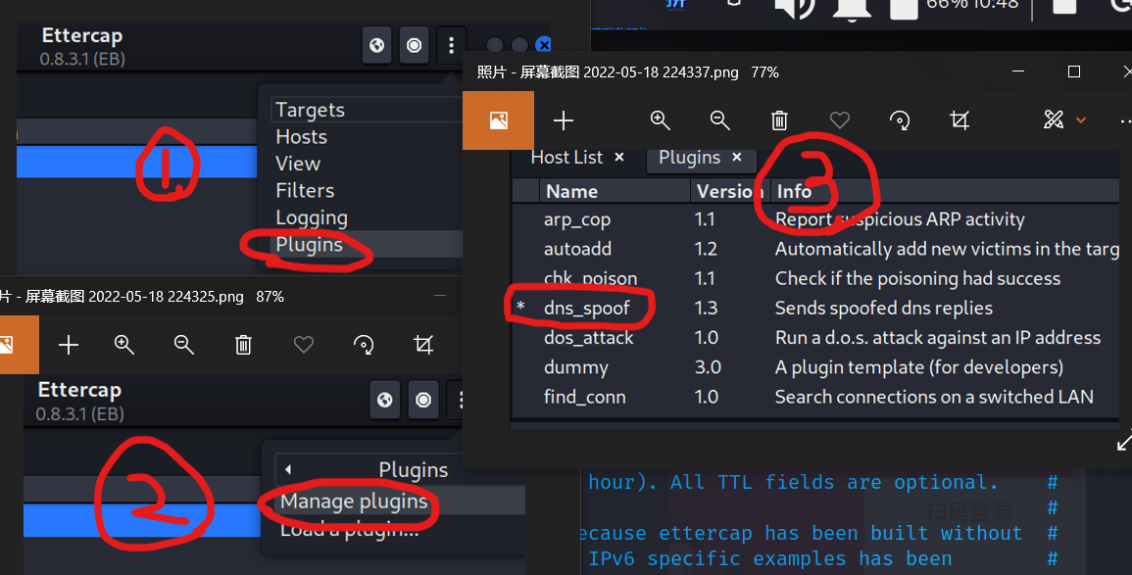Click the plus icon in 224325.png window

tap(69, 345)
